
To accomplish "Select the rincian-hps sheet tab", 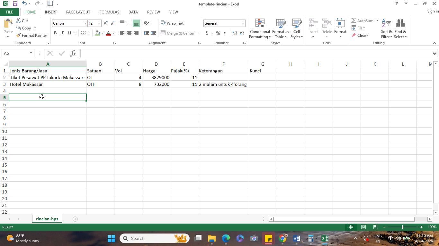I will tap(47, 219).
